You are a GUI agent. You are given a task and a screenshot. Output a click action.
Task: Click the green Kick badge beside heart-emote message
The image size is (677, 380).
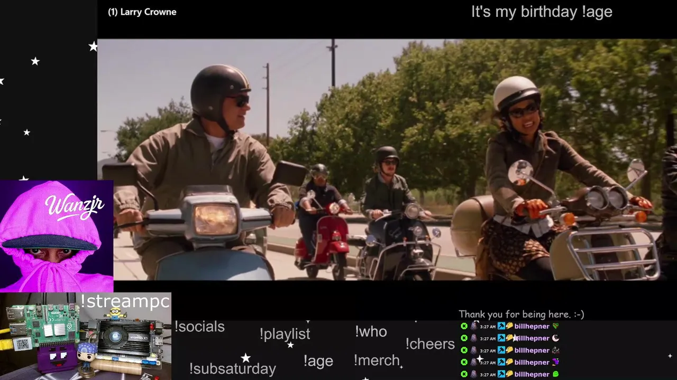[x=464, y=326]
